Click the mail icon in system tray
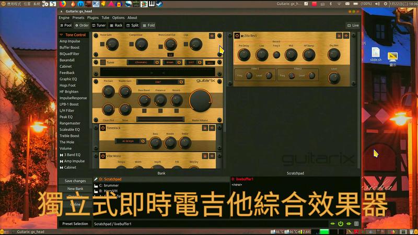The height and width of the screenshot is (235, 418). click(347, 4)
